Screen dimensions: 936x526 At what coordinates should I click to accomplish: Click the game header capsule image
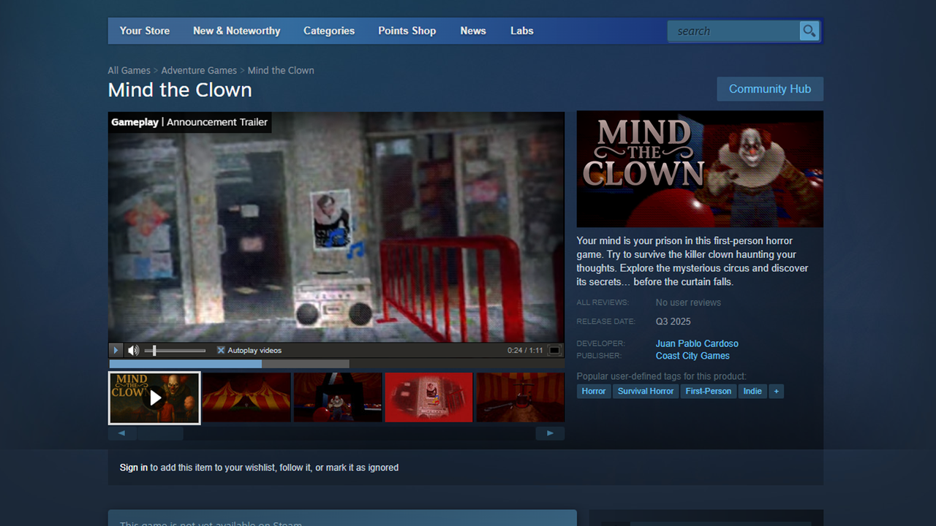700,169
